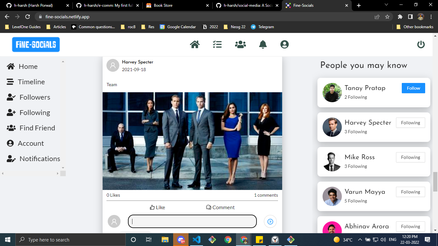Screen dimensions: 438x246
Task: Click the 0 Likes count
Action: pos(114,195)
